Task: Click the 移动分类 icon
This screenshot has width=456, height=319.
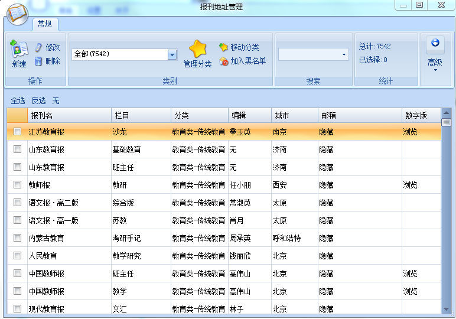Action: [223, 47]
